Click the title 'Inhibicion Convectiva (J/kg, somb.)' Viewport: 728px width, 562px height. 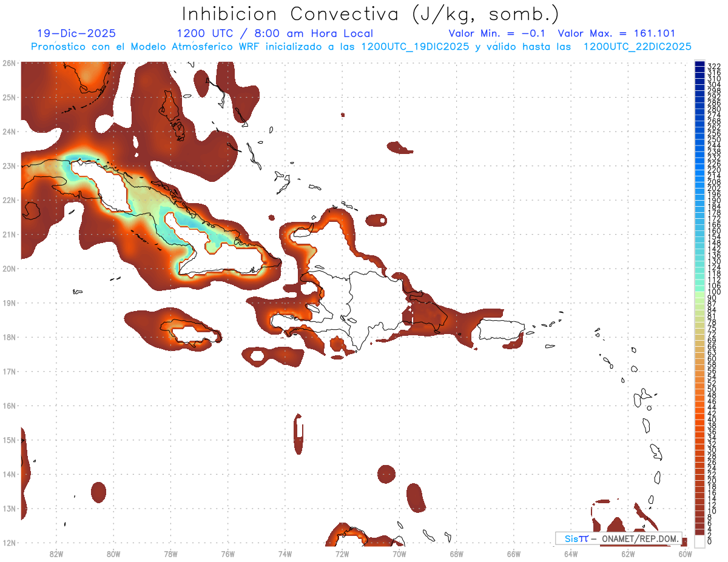[371, 15]
